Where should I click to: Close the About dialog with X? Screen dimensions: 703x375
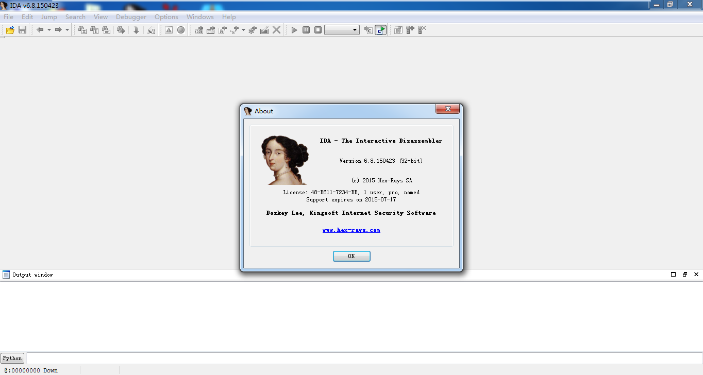pos(447,109)
